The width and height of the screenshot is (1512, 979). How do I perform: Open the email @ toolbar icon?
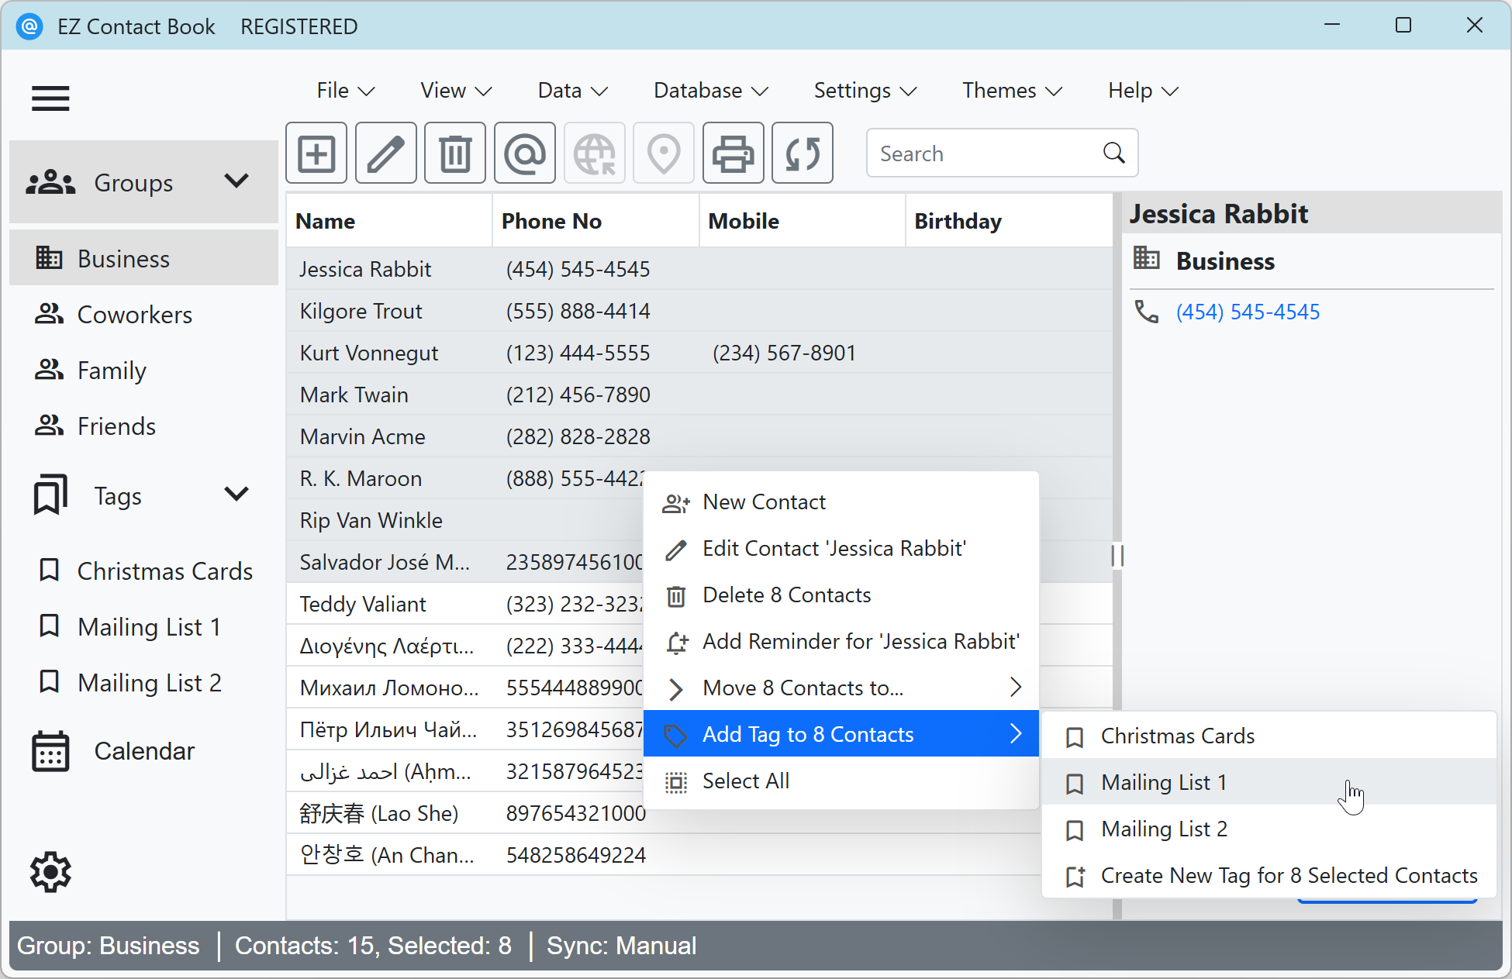coord(524,153)
